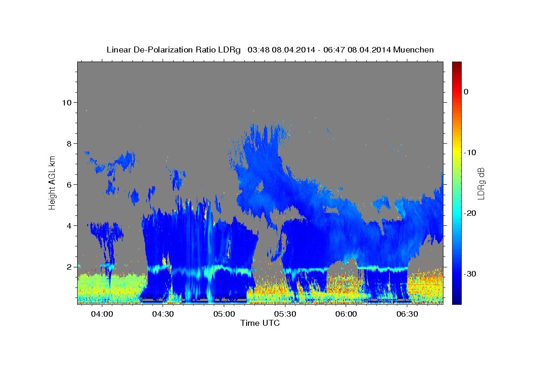Click the height axis label '10'
The image size is (548, 365).
click(67, 103)
